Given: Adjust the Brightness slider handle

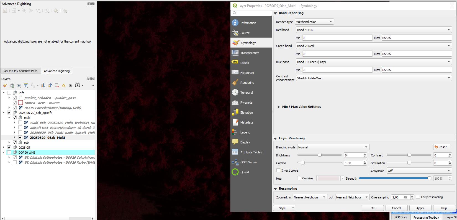Looking at the screenshot, I should pyautogui.click(x=320, y=155).
